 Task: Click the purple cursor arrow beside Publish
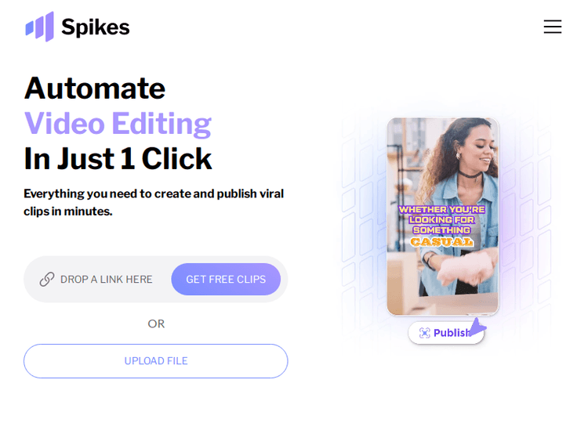[x=477, y=327]
